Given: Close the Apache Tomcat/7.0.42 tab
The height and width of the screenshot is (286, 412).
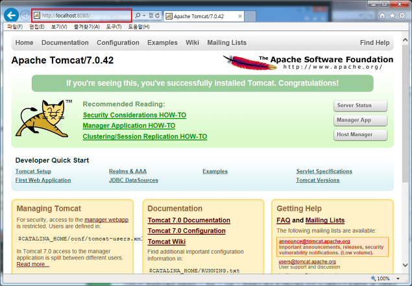Looking at the screenshot, I should [240, 16].
